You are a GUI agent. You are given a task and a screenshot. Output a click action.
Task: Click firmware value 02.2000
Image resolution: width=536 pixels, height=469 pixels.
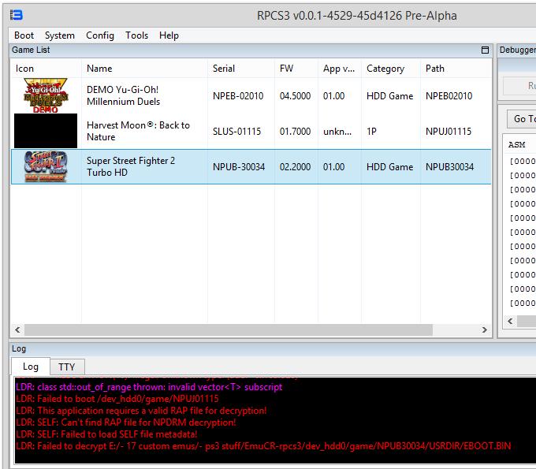coord(295,167)
